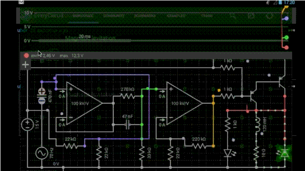This screenshot has height=171, width=305.
Task: Tap the glowing green LED at bottom right
Action: click(284, 153)
